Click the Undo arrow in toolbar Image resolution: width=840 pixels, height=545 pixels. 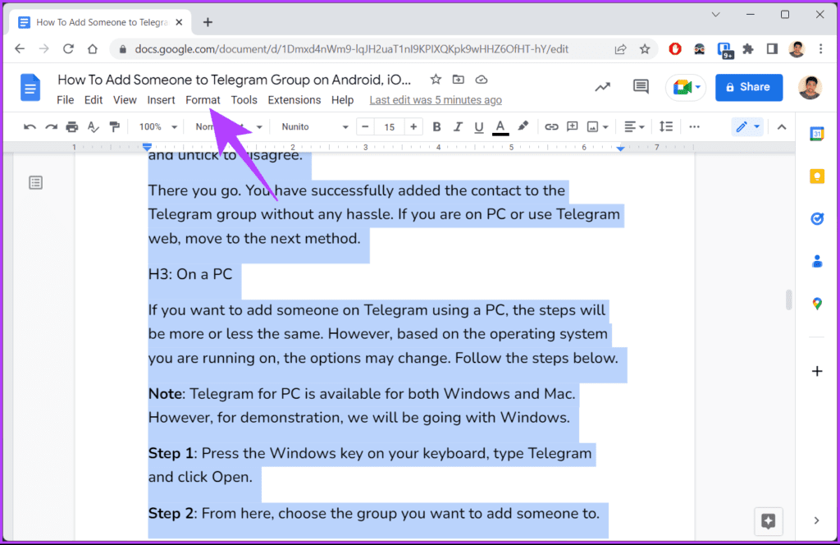point(30,127)
